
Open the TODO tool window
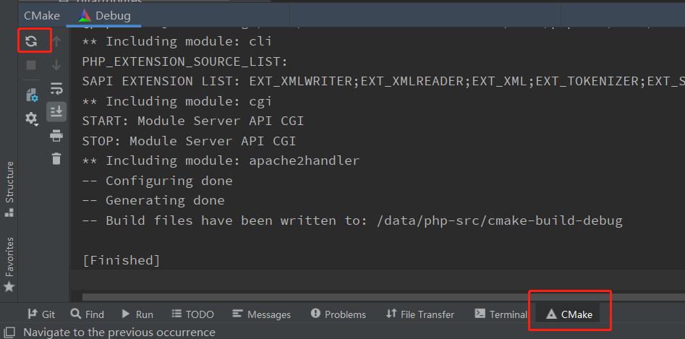point(193,314)
